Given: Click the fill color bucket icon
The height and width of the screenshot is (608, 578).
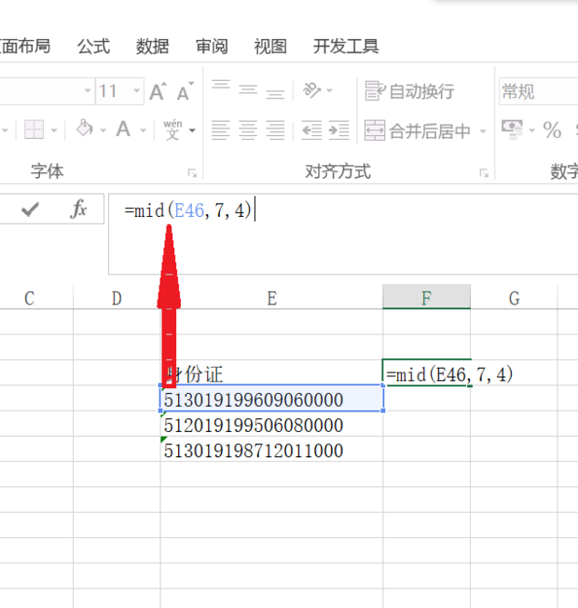Looking at the screenshot, I should pos(85,129).
